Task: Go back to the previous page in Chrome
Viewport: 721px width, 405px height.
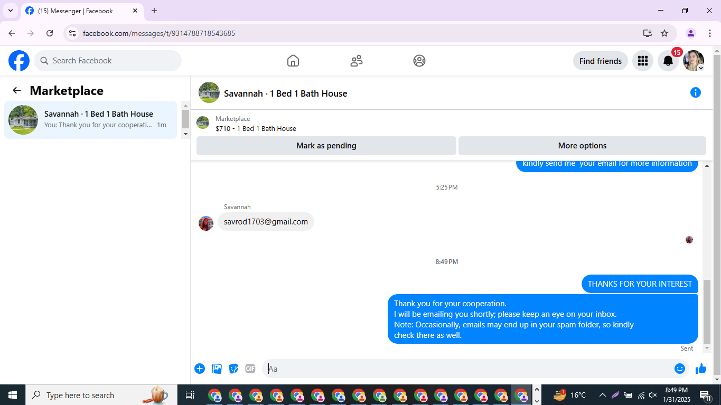Action: [x=12, y=33]
